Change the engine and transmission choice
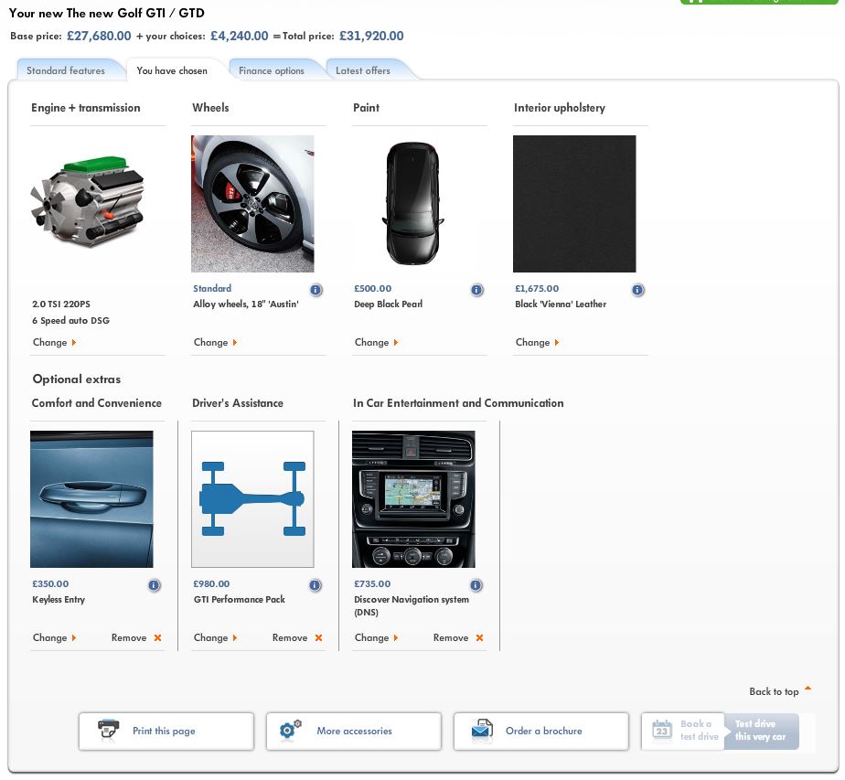The height and width of the screenshot is (780, 845). tap(54, 343)
